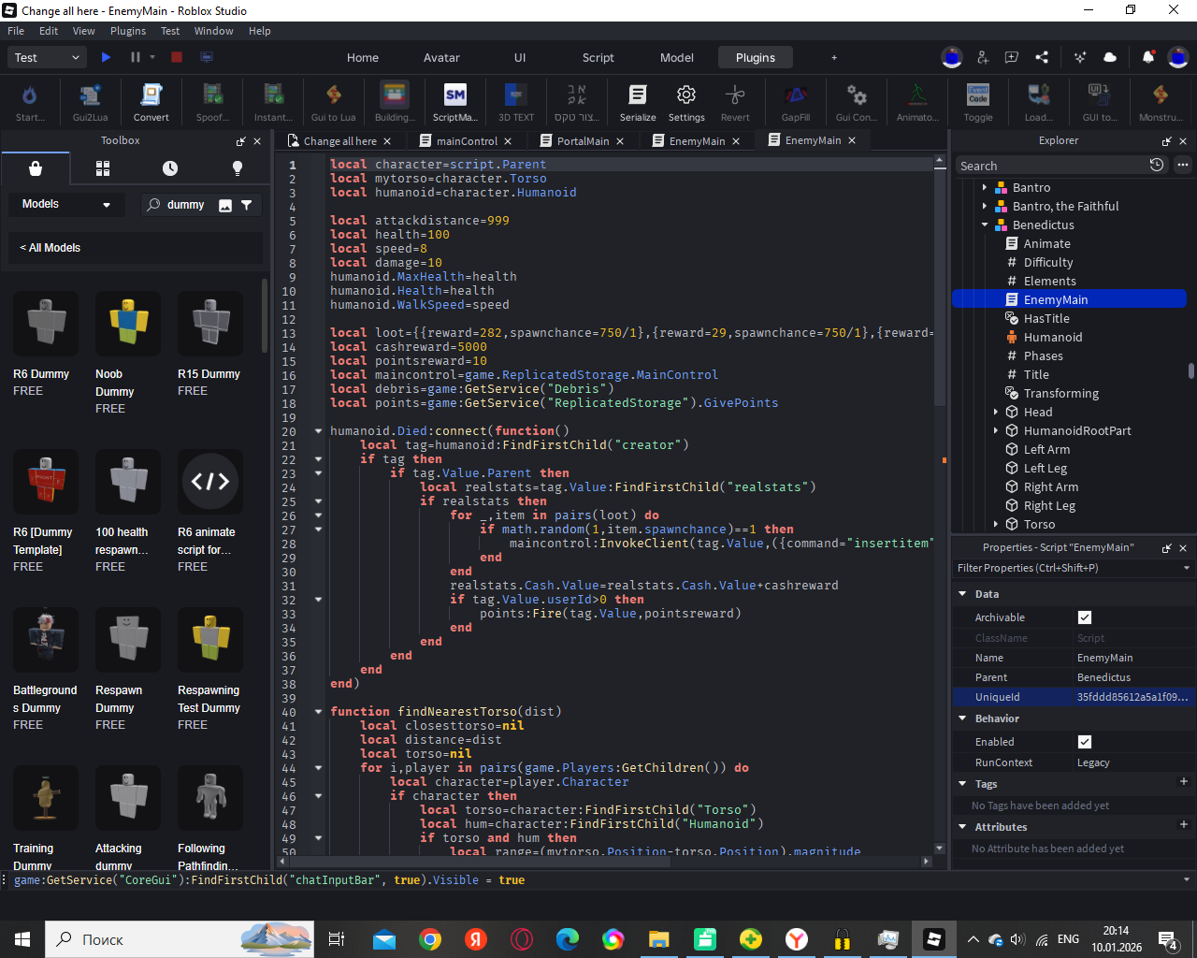Toggle the Enabled property checkbox
1197x958 pixels.
1085,742
